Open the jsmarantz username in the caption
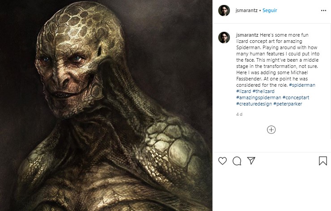The width and height of the screenshot is (331, 211). point(246,34)
